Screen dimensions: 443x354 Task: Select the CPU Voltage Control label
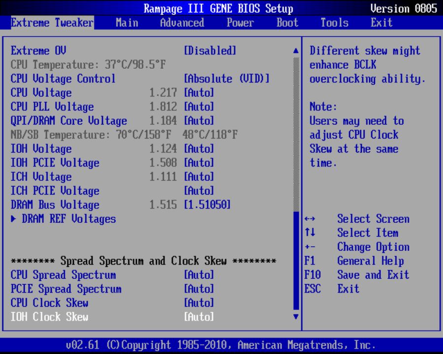click(x=63, y=79)
